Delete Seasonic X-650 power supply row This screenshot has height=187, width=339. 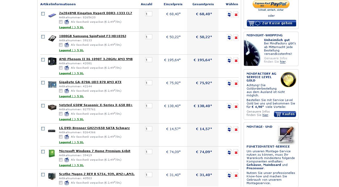click(x=236, y=107)
